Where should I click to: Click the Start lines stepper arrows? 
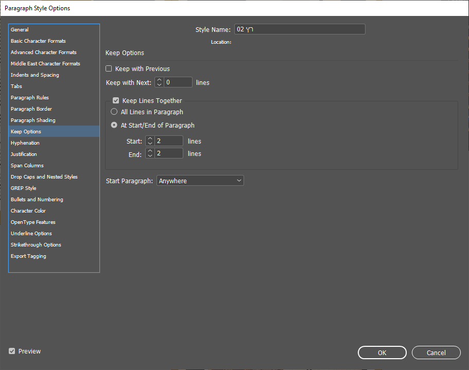(150, 141)
